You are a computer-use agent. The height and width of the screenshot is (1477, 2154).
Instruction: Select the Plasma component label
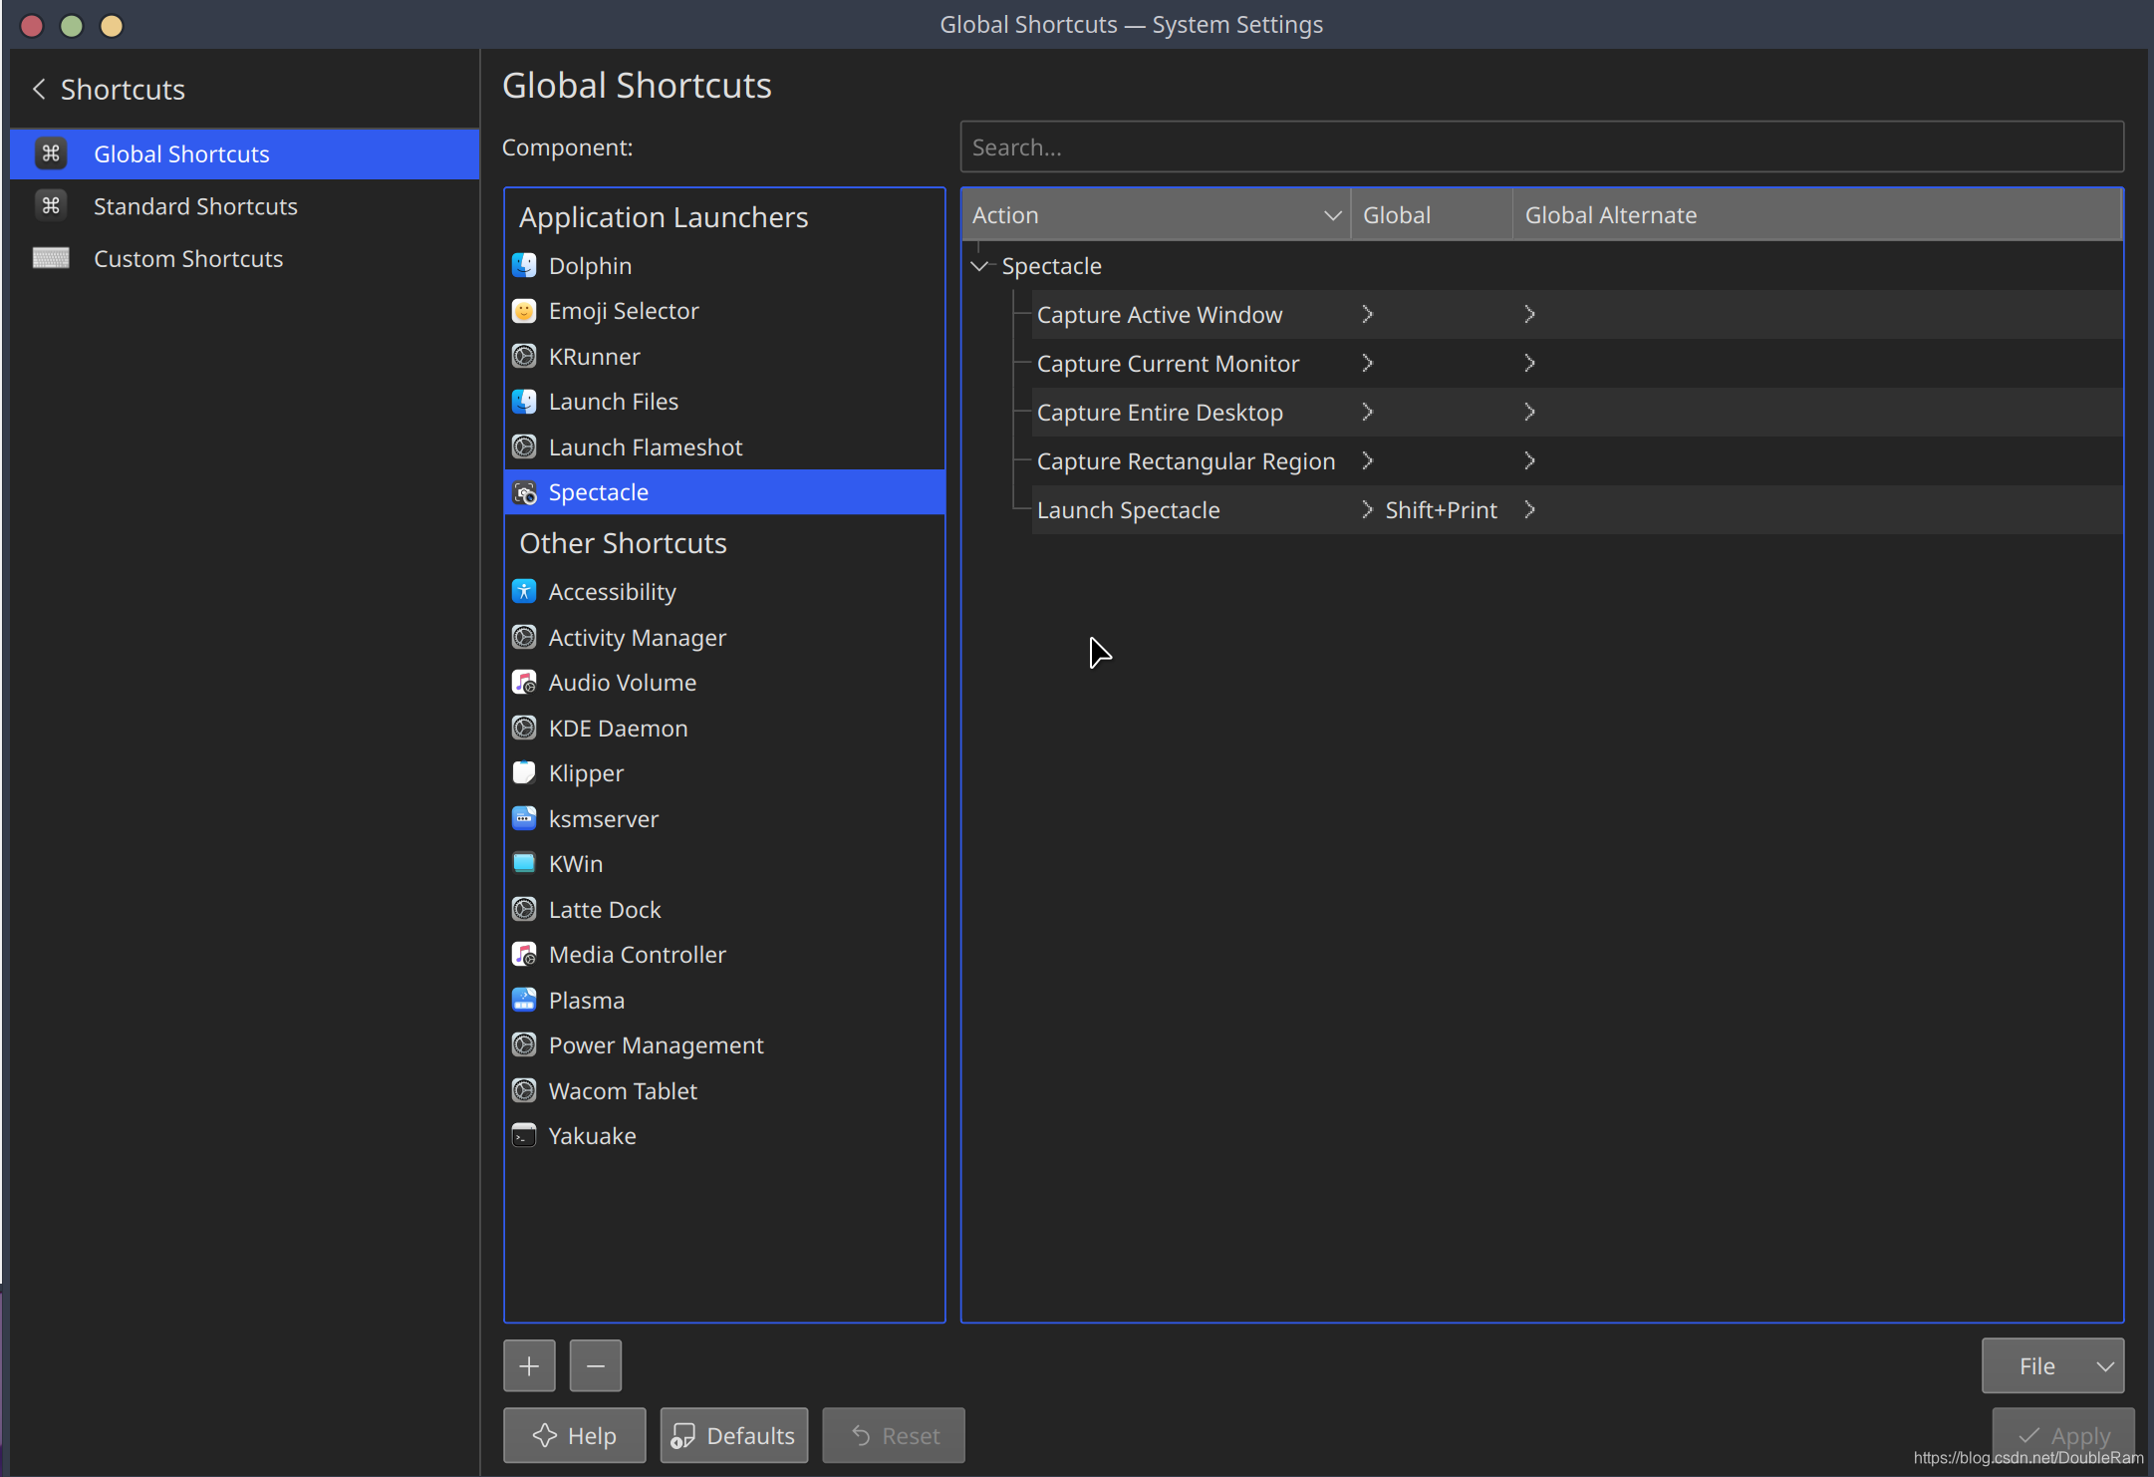point(587,1000)
